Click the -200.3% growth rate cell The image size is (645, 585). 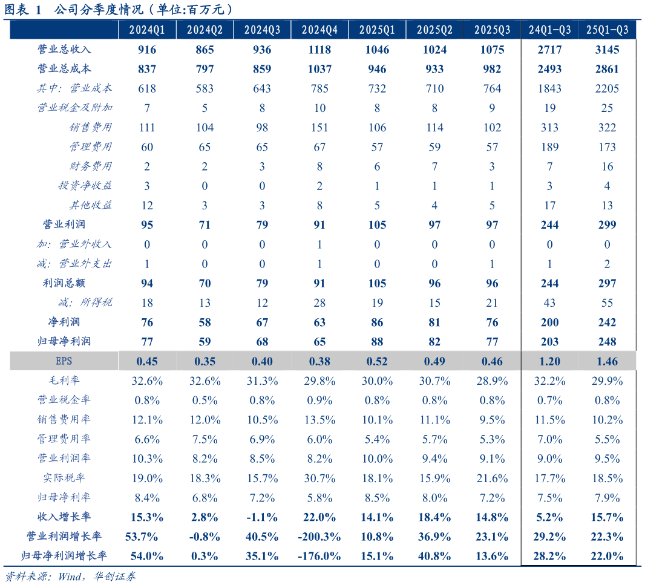(319, 537)
